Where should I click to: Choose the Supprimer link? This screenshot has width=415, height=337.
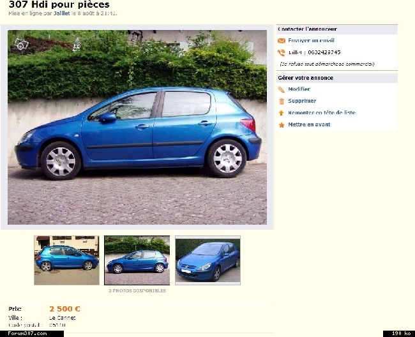coord(302,101)
